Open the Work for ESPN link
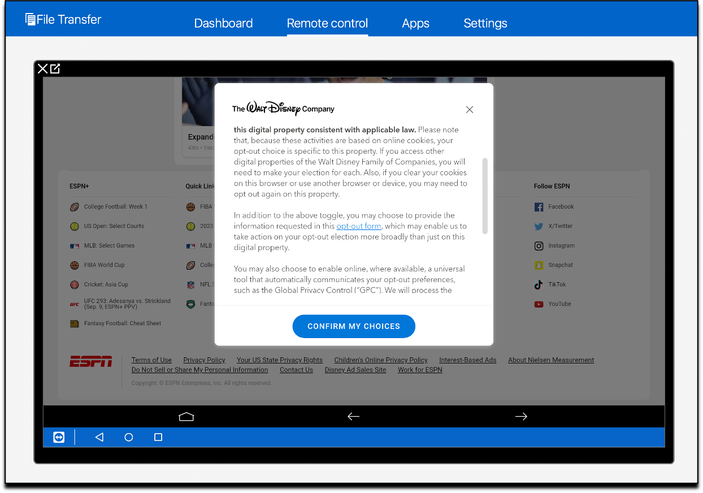Viewport: 703px width, 493px height. coord(420,370)
